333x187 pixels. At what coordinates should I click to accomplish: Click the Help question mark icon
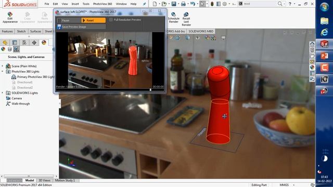(x=290, y=4)
